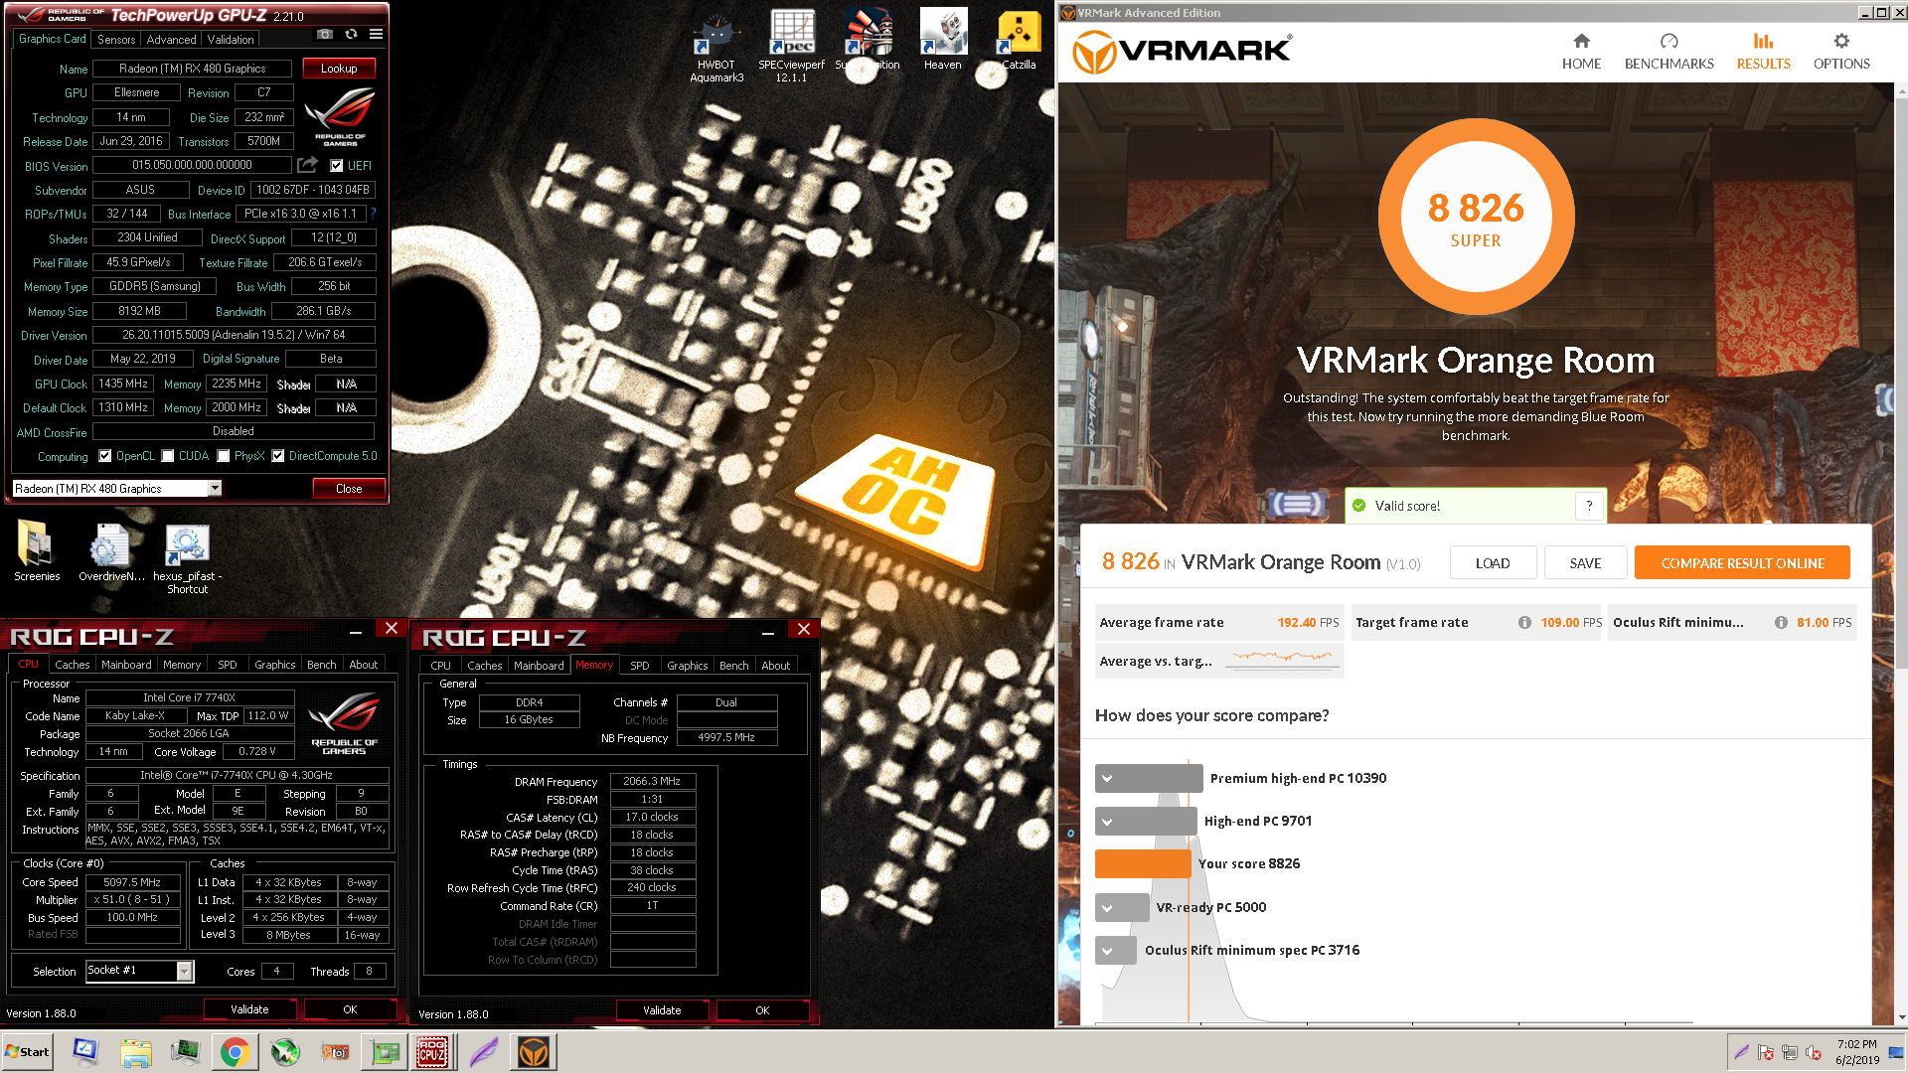Click the Valid score help question mark
The width and height of the screenshot is (1908, 1073).
coord(1589,506)
